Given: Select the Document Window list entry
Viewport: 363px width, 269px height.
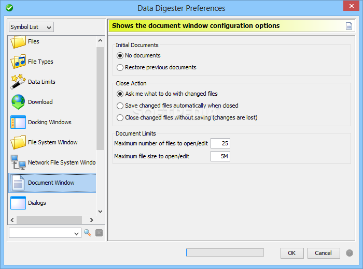Looking at the screenshot, I should coord(52,183).
